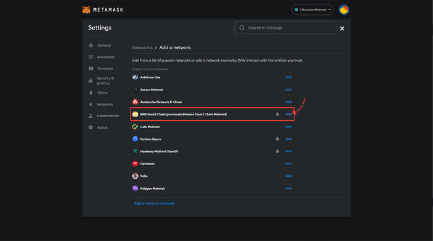Open the account avatar menu
Image resolution: width=433 pixels, height=241 pixels.
[x=344, y=10]
